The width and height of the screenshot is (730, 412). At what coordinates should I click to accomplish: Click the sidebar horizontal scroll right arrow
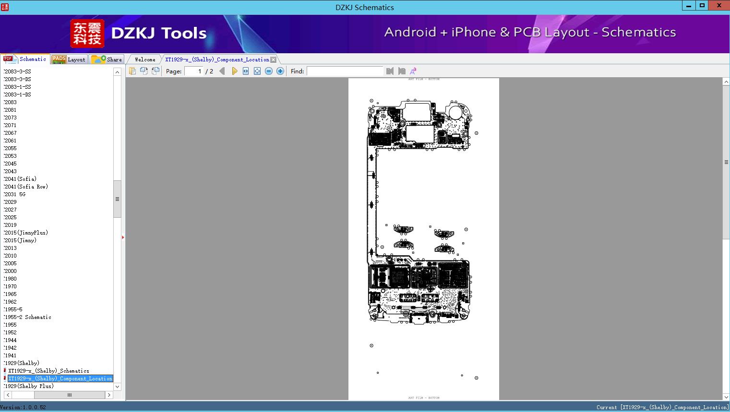[109, 395]
